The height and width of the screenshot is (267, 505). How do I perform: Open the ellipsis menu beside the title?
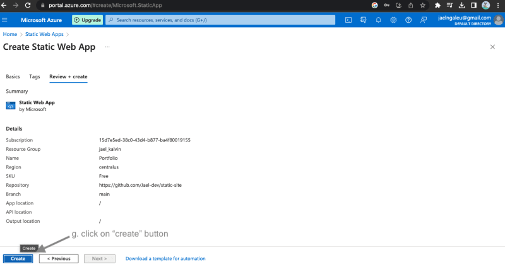tap(107, 47)
